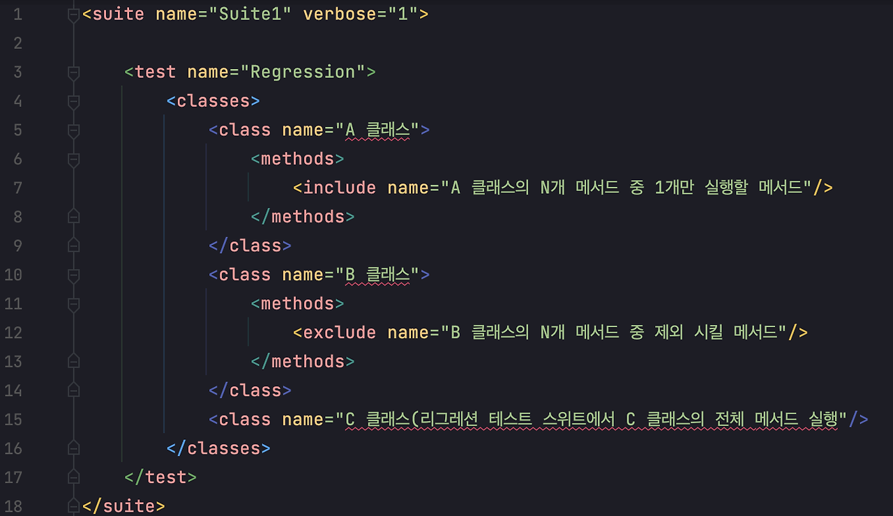The height and width of the screenshot is (516, 893).
Task: Collapse the Regression test element fold marker
Action: pyautogui.click(x=72, y=71)
